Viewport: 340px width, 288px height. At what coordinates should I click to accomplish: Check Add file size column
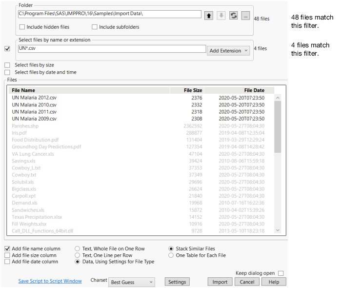pyautogui.click(x=7, y=255)
